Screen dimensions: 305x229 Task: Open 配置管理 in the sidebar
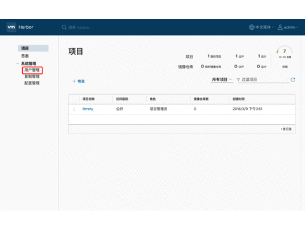tap(32, 83)
